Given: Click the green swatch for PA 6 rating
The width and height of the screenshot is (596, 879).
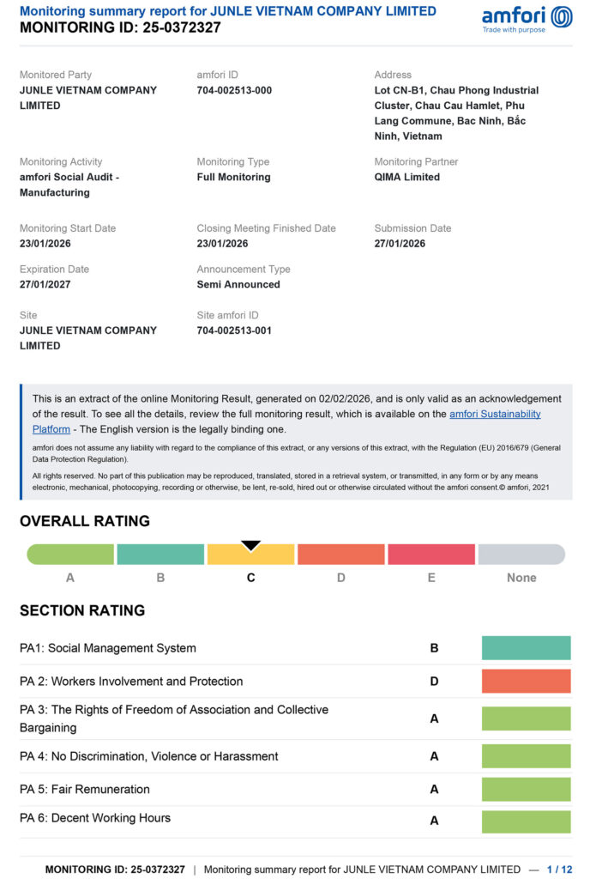Looking at the screenshot, I should 526,821.
